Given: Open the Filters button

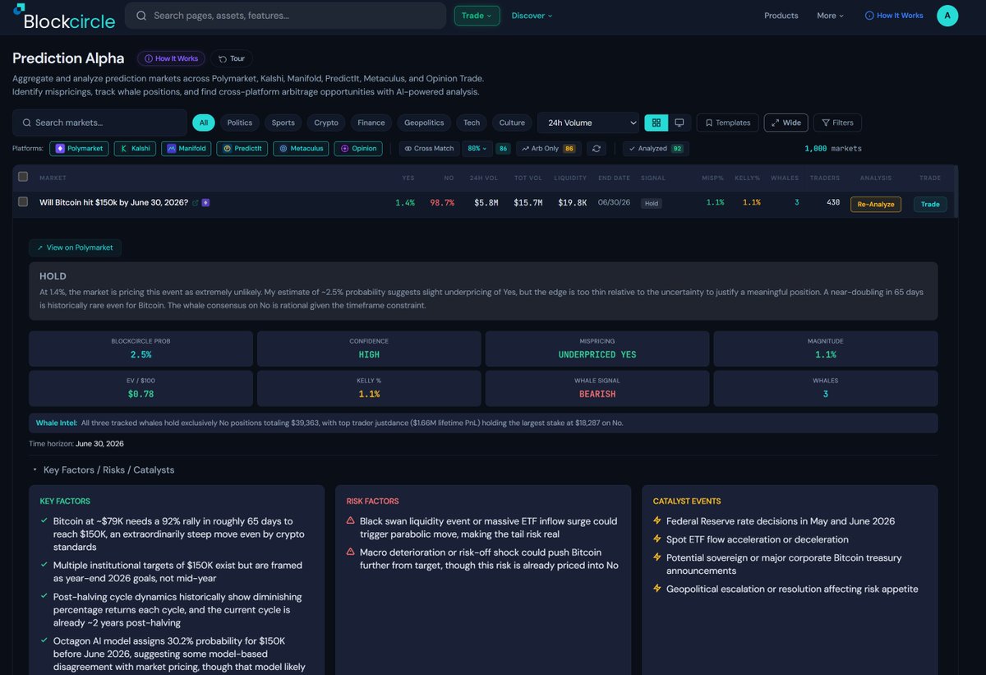Looking at the screenshot, I should 837,123.
